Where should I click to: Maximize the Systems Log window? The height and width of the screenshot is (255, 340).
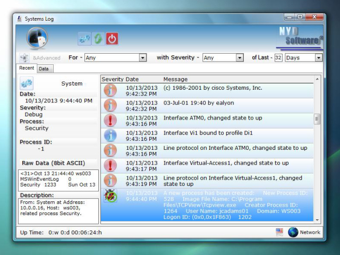pyautogui.click(x=300, y=17)
